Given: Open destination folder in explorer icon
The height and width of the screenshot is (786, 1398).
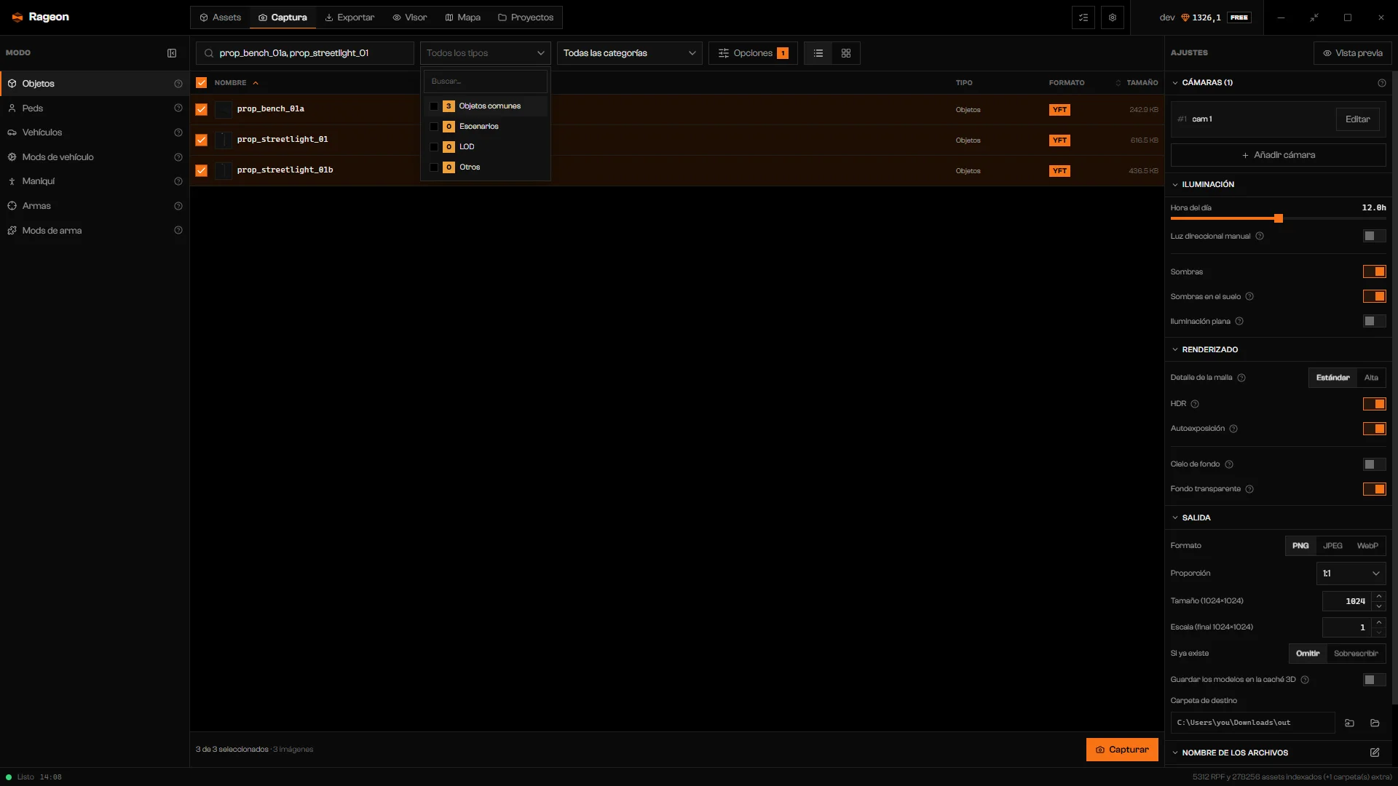Looking at the screenshot, I should (x=1375, y=723).
